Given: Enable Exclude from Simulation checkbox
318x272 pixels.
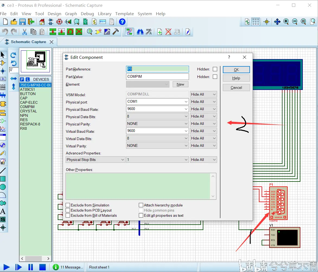Looking at the screenshot, I should pos(68,205).
